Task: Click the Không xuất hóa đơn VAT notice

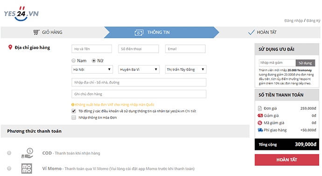Action: 115,105
